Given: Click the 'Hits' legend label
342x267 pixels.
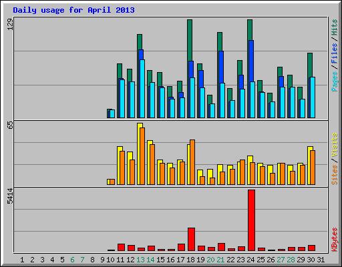Looking at the screenshot, I should pyautogui.click(x=334, y=27).
